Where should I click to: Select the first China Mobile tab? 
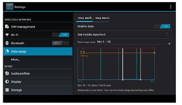[85, 18]
